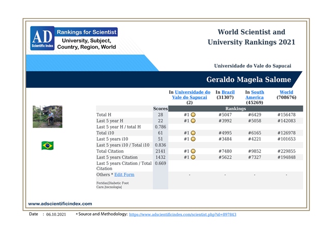This screenshot has height=235, width=332.
Task: Click the World ranking #101653
Action: click(286, 139)
